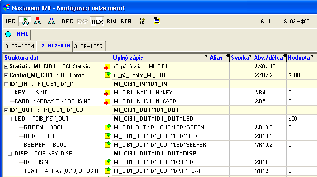The height and width of the screenshot is (177, 317).
Task: Collapse the Svorka column using its arrow
Action: coord(251,55)
